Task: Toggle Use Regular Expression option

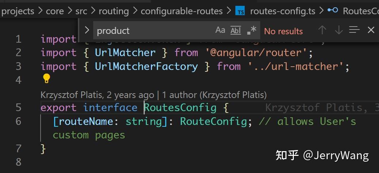Action: click(251, 30)
